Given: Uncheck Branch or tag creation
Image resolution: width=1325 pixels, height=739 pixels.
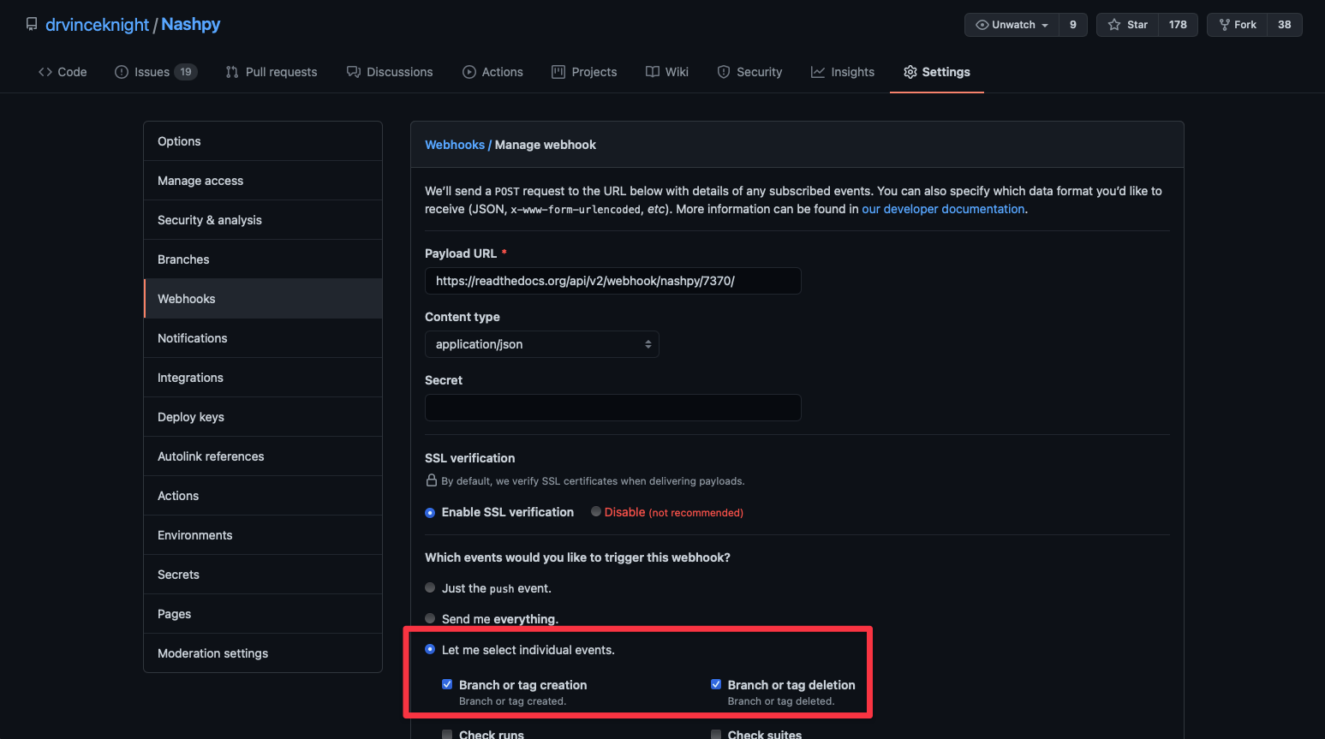Looking at the screenshot, I should tap(447, 684).
